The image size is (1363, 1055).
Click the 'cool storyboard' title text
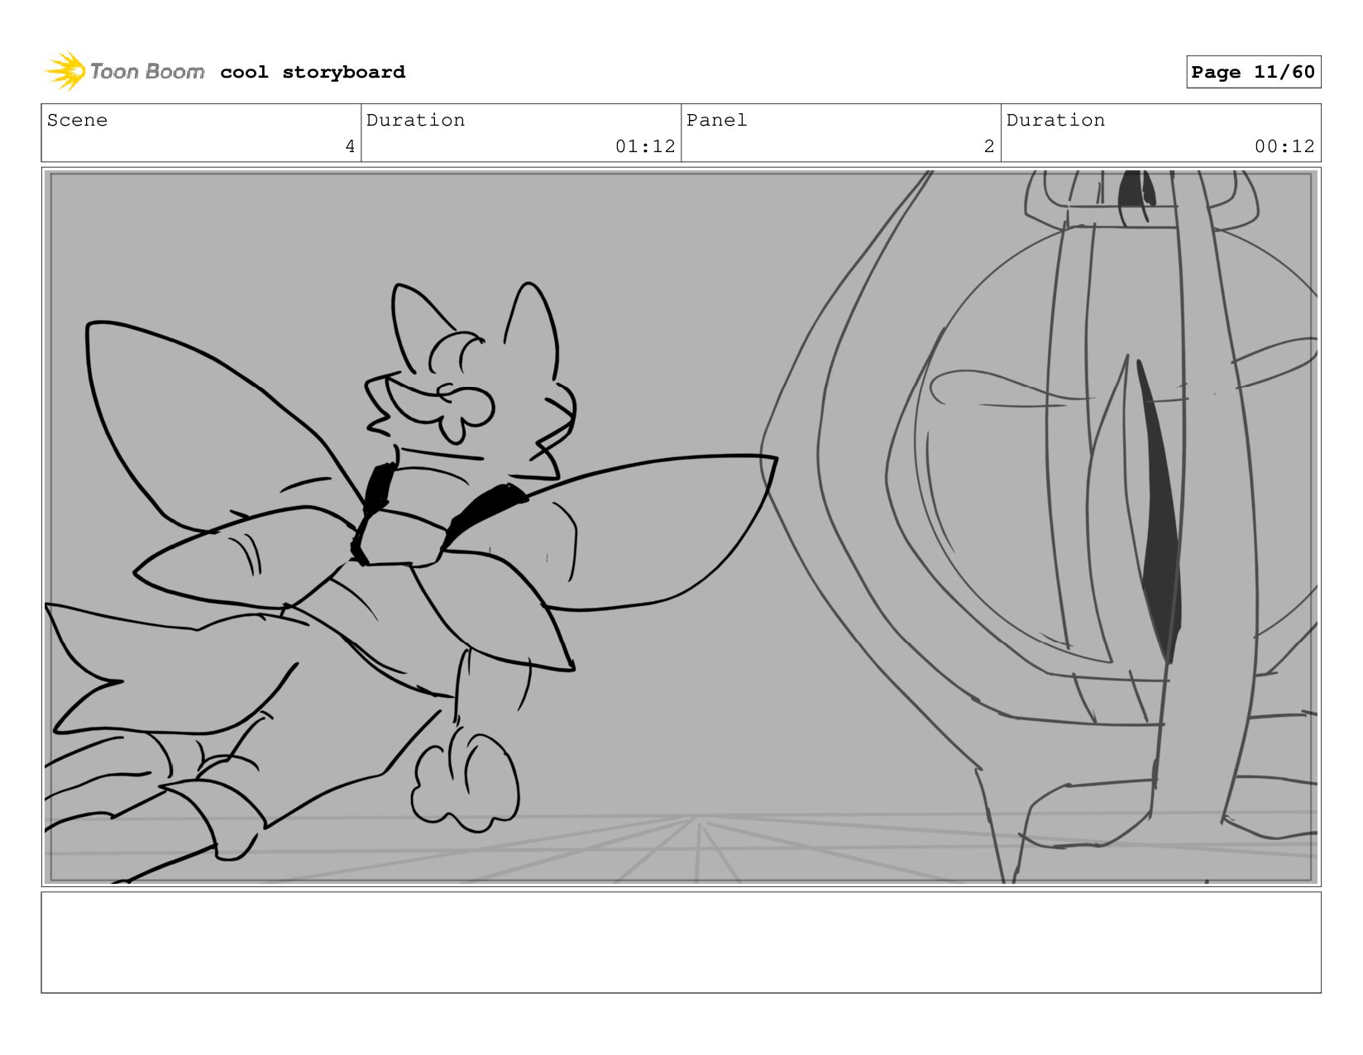(x=313, y=72)
